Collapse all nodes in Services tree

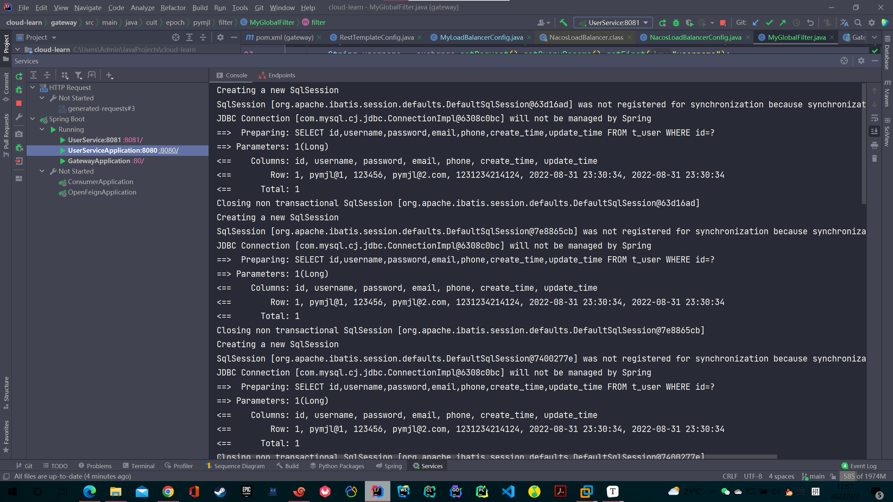click(47, 75)
